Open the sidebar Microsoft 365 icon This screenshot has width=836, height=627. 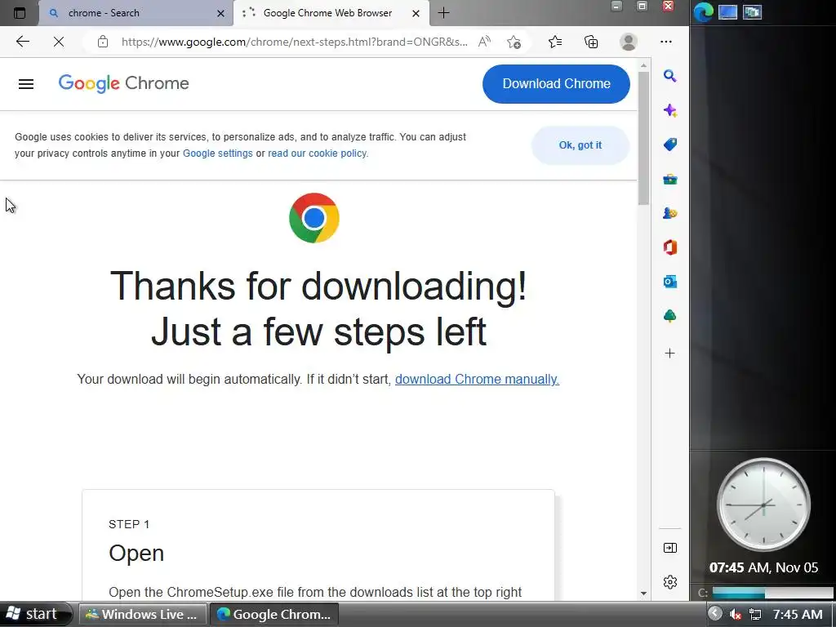coord(670,247)
